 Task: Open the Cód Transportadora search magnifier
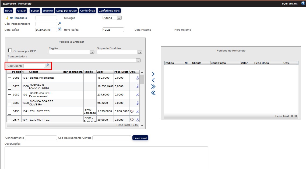[60, 24]
